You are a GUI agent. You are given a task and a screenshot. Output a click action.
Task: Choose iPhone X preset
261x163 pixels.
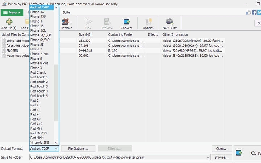coord(42,68)
